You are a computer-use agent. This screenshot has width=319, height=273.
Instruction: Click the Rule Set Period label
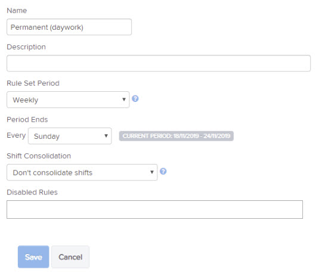coord(33,83)
